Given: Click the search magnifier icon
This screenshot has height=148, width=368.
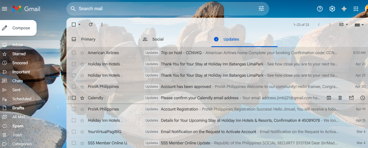Looking at the screenshot, I should (73, 9).
